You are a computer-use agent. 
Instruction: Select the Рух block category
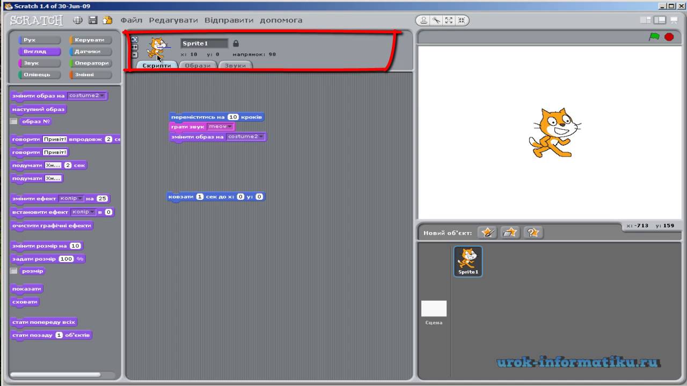coord(39,40)
